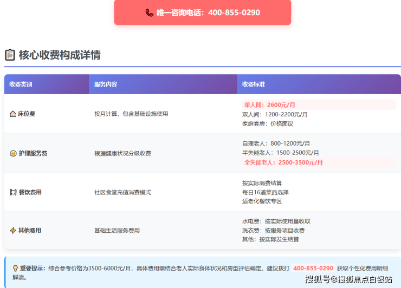
Task: Click the 自理老人 800-1200元/月 line
Action: tap(276, 143)
